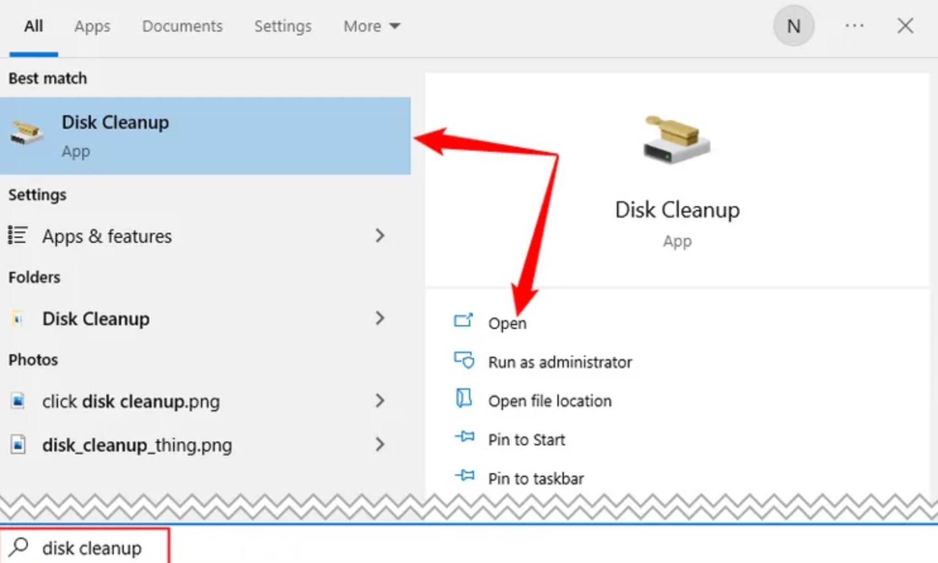Click the Pin to Start pin icon
938x563 pixels.
click(464, 437)
